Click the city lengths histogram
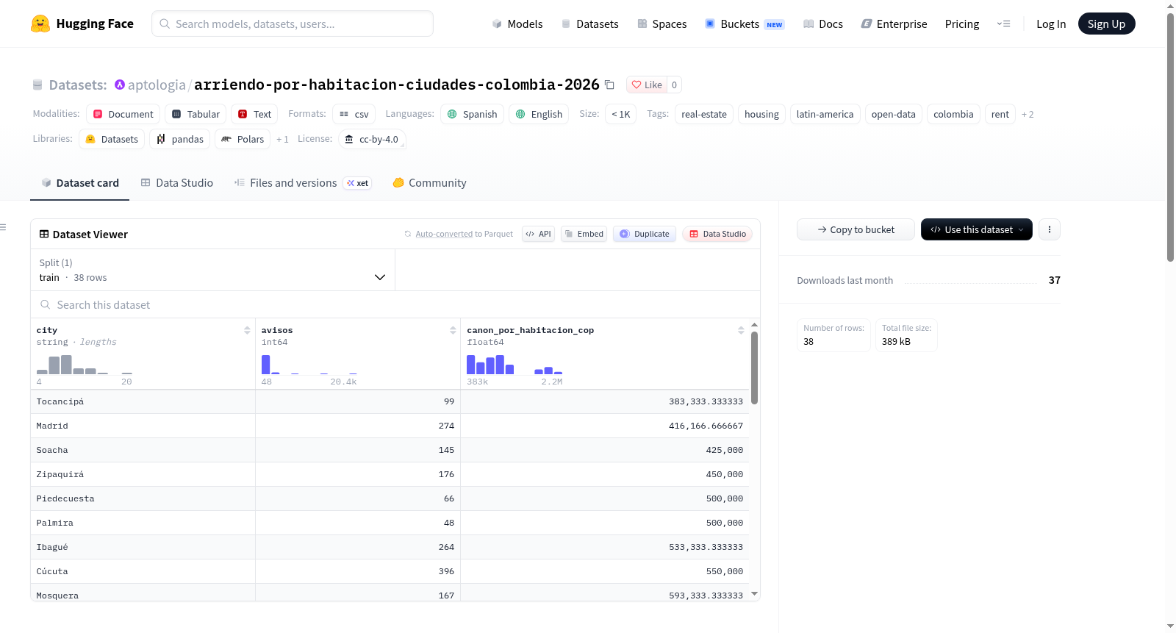Screen dimensions: 1176x633 [85, 364]
